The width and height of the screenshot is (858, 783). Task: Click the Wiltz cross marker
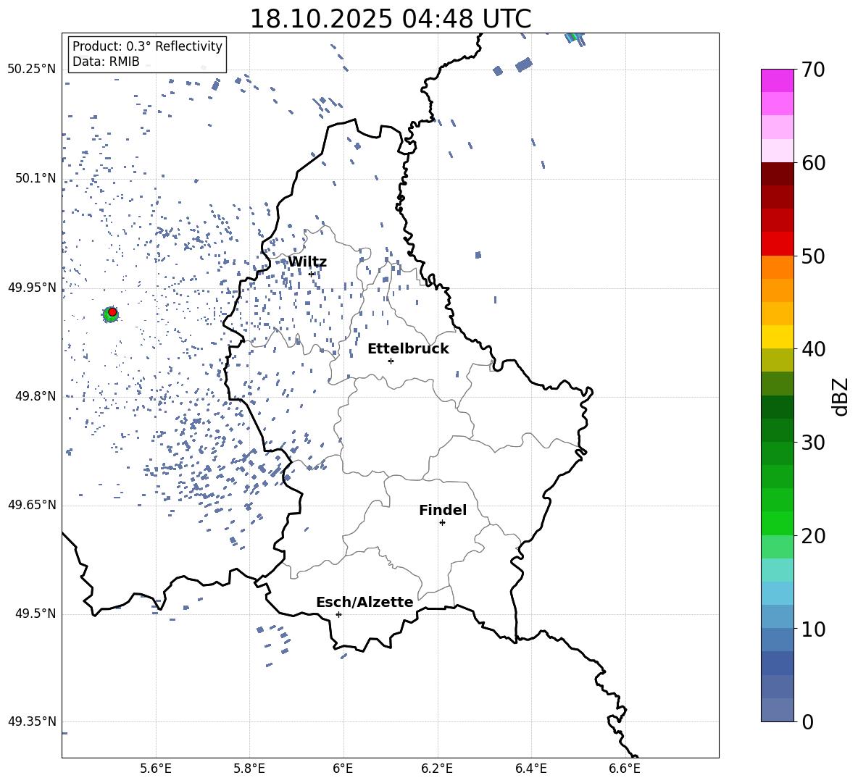pyautogui.click(x=312, y=274)
